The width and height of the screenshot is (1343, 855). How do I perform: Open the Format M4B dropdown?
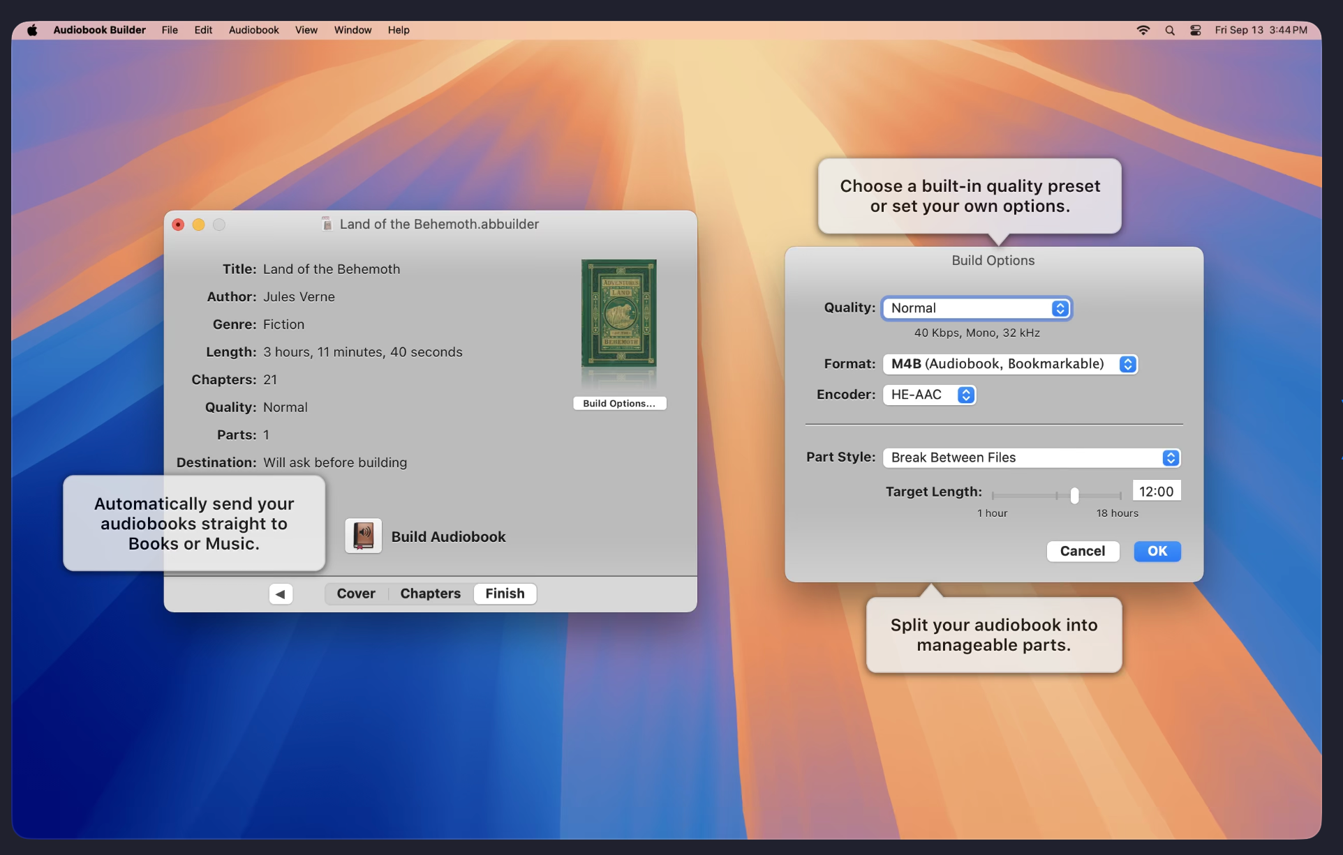[1009, 364]
